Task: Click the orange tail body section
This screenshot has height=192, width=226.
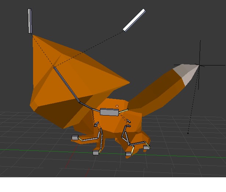Action: click(154, 92)
